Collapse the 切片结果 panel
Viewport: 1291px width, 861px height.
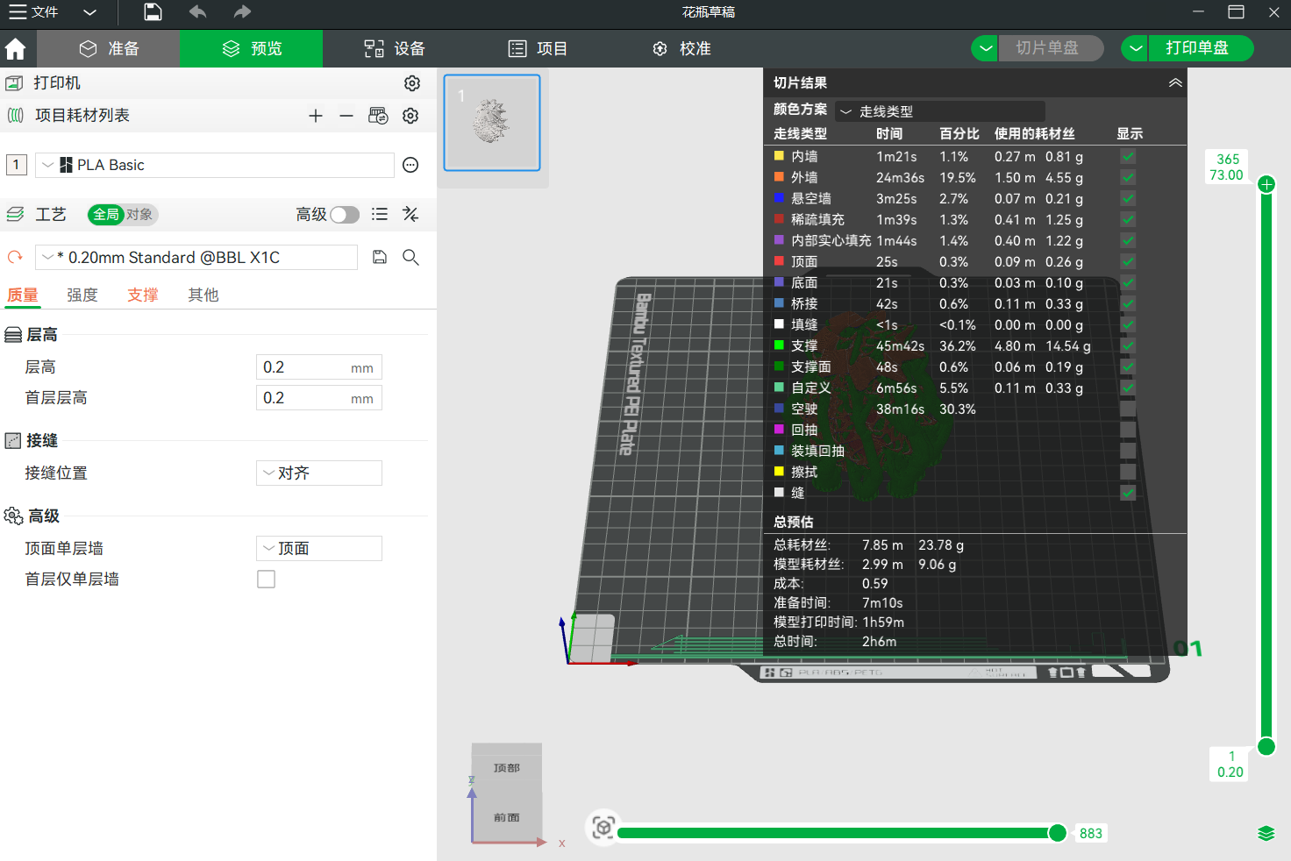1175,82
